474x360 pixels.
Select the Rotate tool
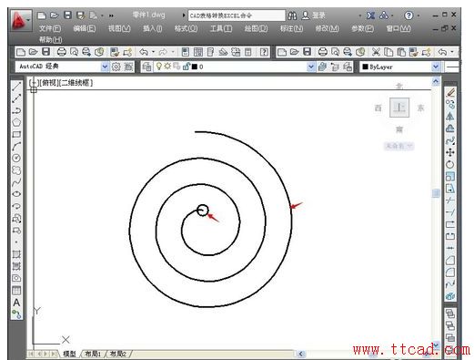pos(450,164)
